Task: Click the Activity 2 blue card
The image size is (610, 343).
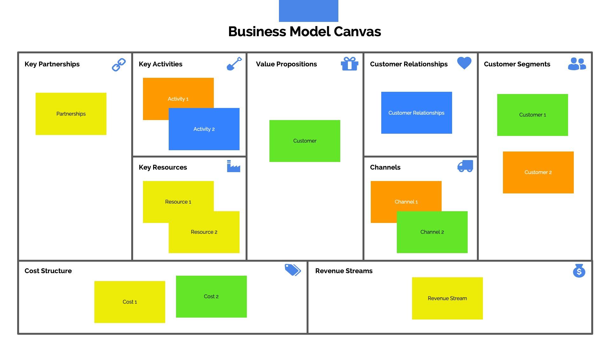Action: tap(203, 129)
